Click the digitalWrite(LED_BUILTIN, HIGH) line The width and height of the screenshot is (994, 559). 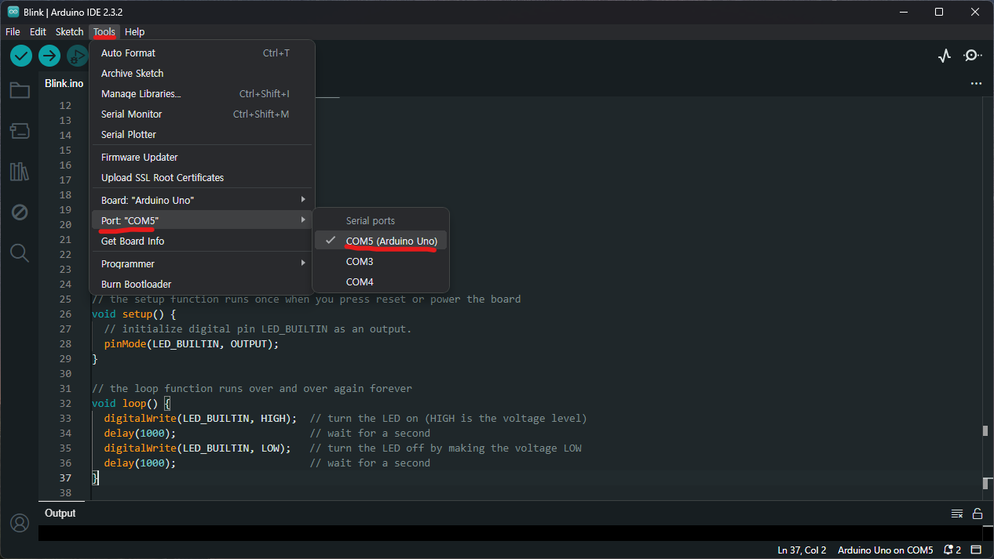[200, 418]
